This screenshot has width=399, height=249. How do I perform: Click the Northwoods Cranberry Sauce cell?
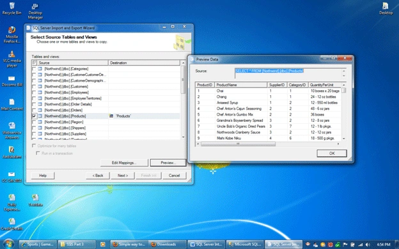[x=240, y=132]
